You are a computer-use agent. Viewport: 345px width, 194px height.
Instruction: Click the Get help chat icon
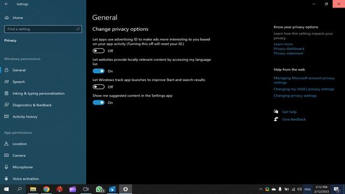(x=276, y=112)
